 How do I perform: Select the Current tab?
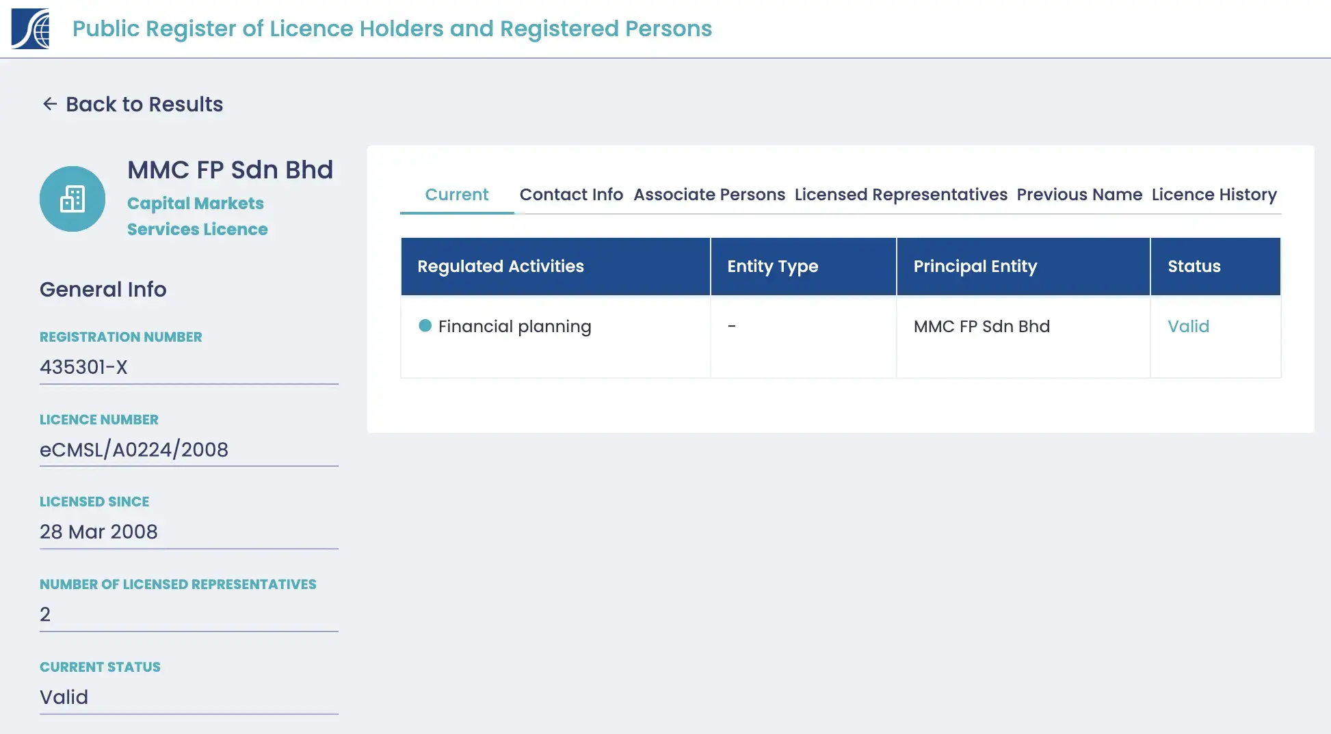tap(456, 195)
